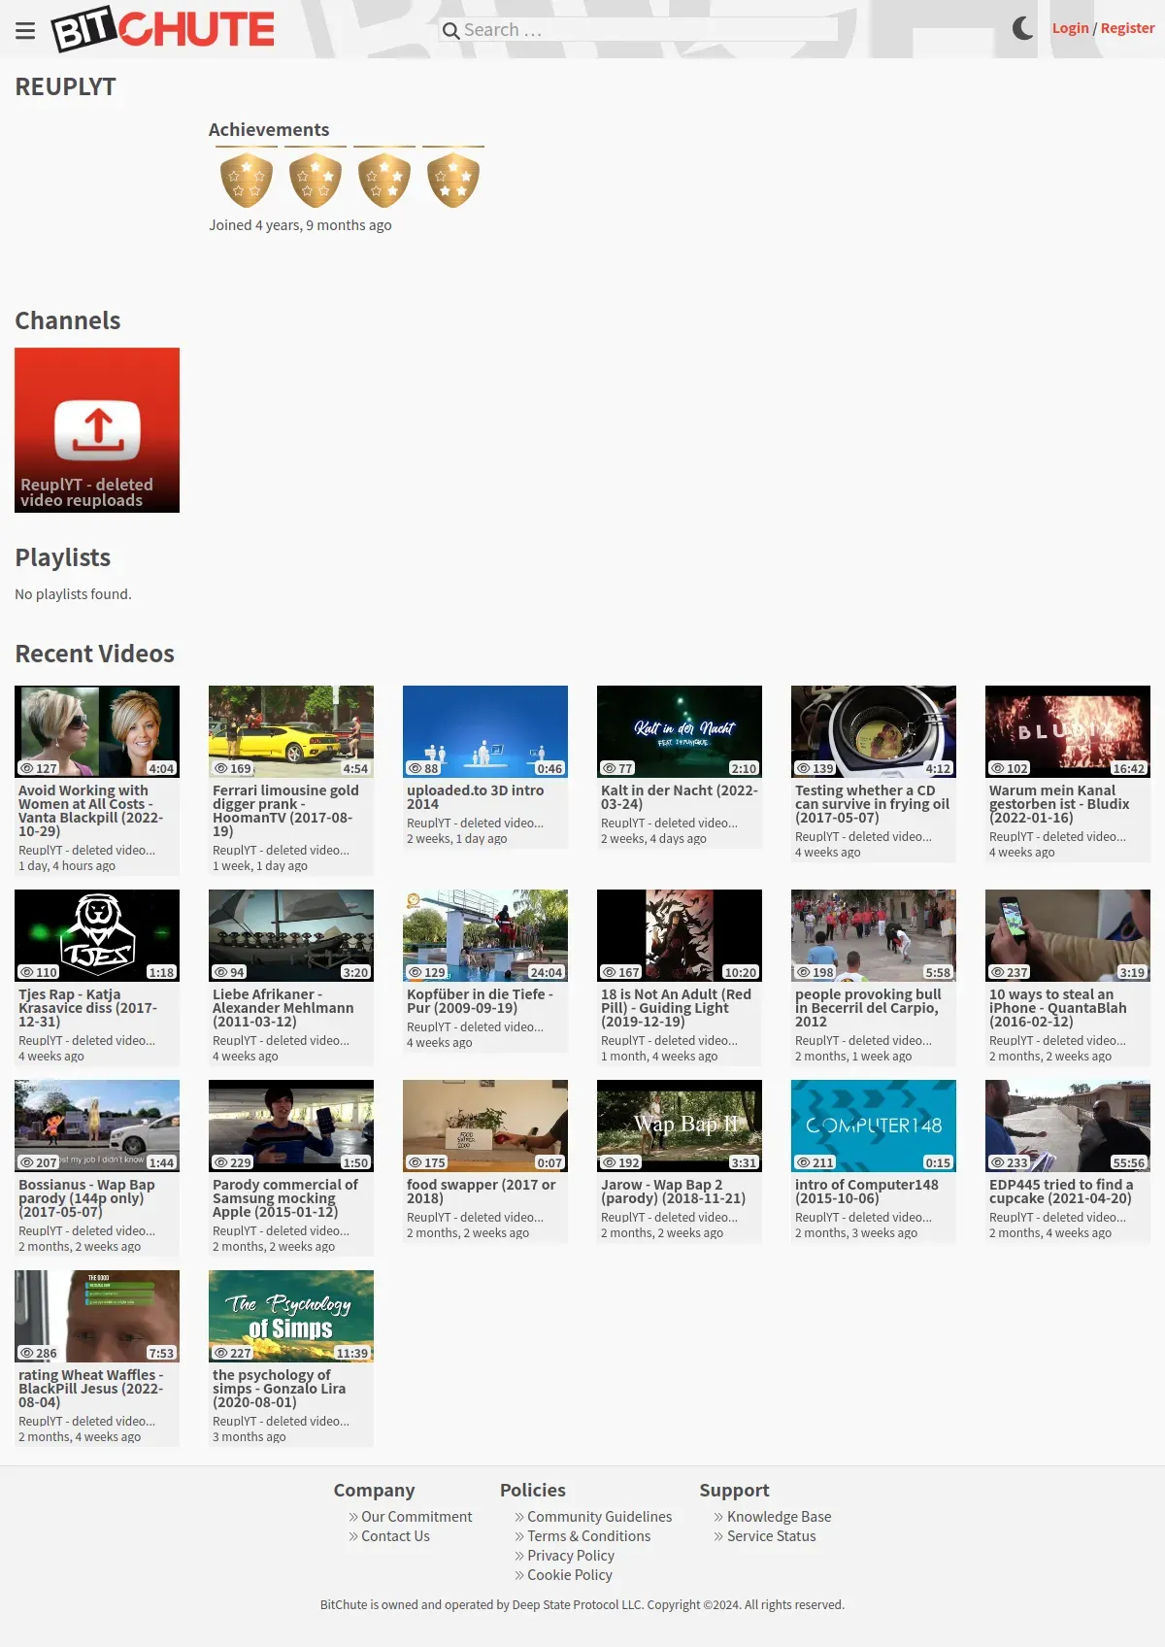The width and height of the screenshot is (1165, 1647).
Task: Go to Community Guidelines page
Action: pyautogui.click(x=599, y=1517)
